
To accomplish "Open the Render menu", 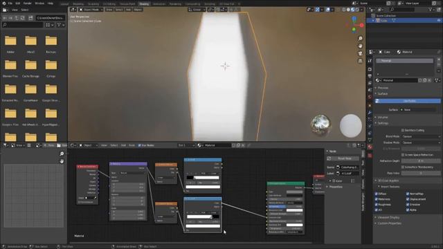I will click(28, 3).
